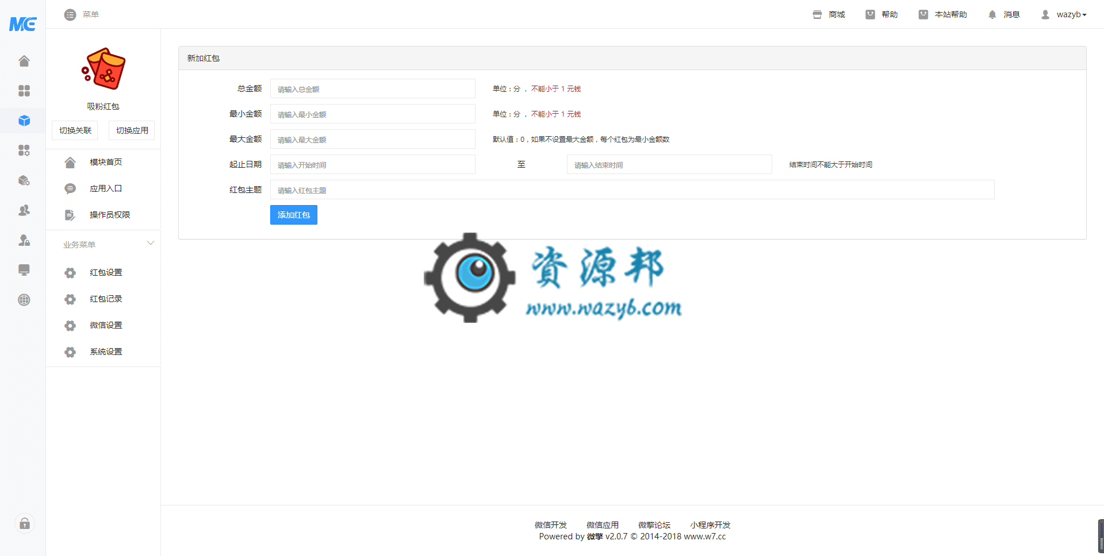The image size is (1104, 556).
Task: Click the 最大金额 input field
Action: click(373, 140)
